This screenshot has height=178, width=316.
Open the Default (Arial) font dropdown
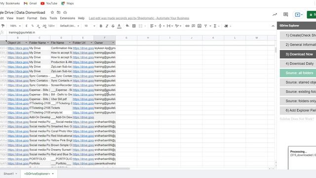pyautogui.click(x=70, y=26)
